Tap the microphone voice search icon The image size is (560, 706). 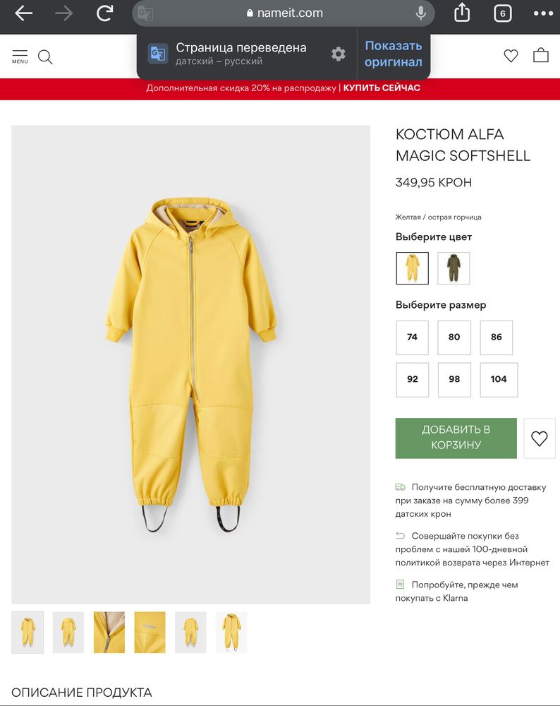click(x=420, y=13)
